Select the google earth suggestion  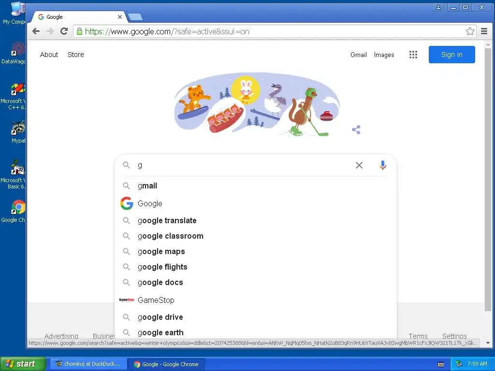tap(255, 332)
